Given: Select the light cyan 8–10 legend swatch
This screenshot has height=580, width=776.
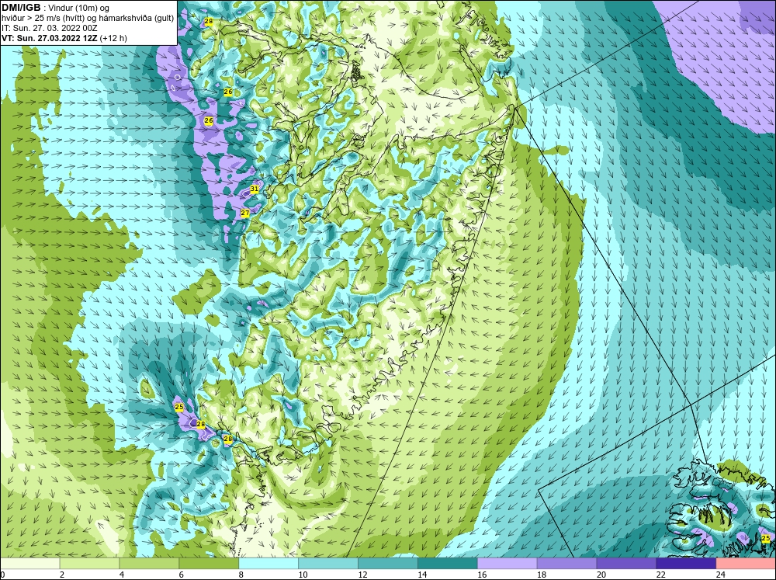Looking at the screenshot, I should 268,564.
